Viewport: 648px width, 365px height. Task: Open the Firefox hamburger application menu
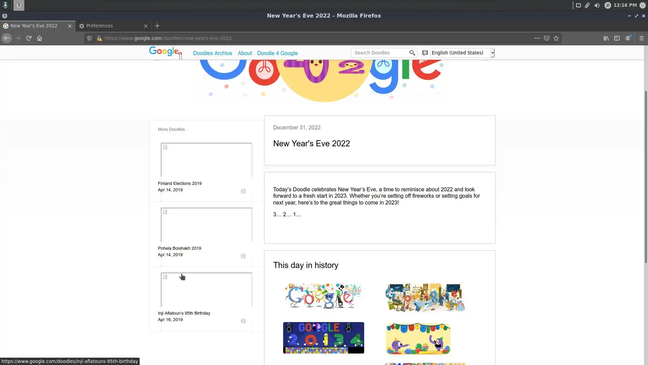(x=642, y=38)
